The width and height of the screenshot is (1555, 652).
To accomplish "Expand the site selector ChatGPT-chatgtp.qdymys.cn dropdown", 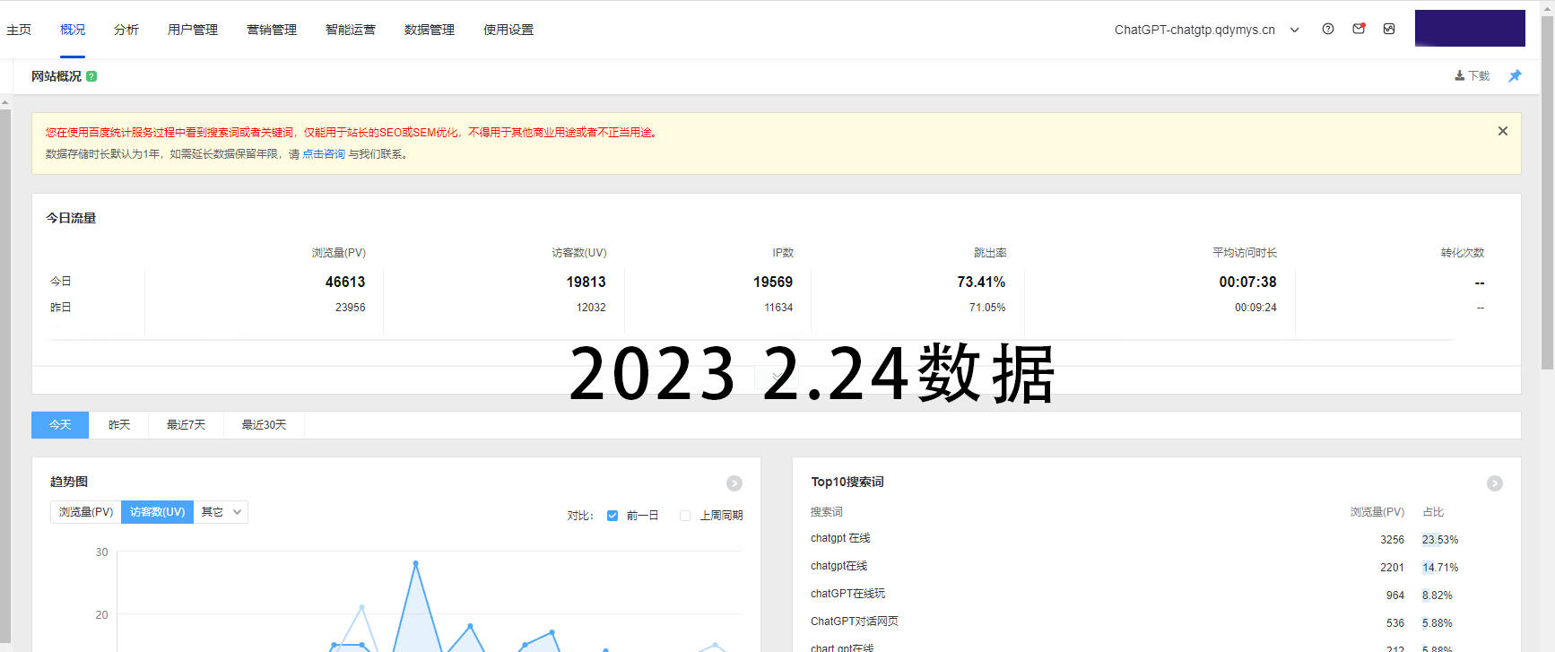I will (1294, 30).
